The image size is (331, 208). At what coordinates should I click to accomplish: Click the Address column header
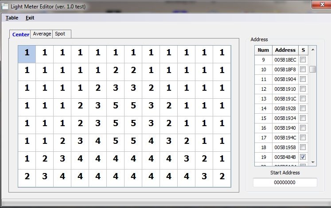(x=285, y=50)
